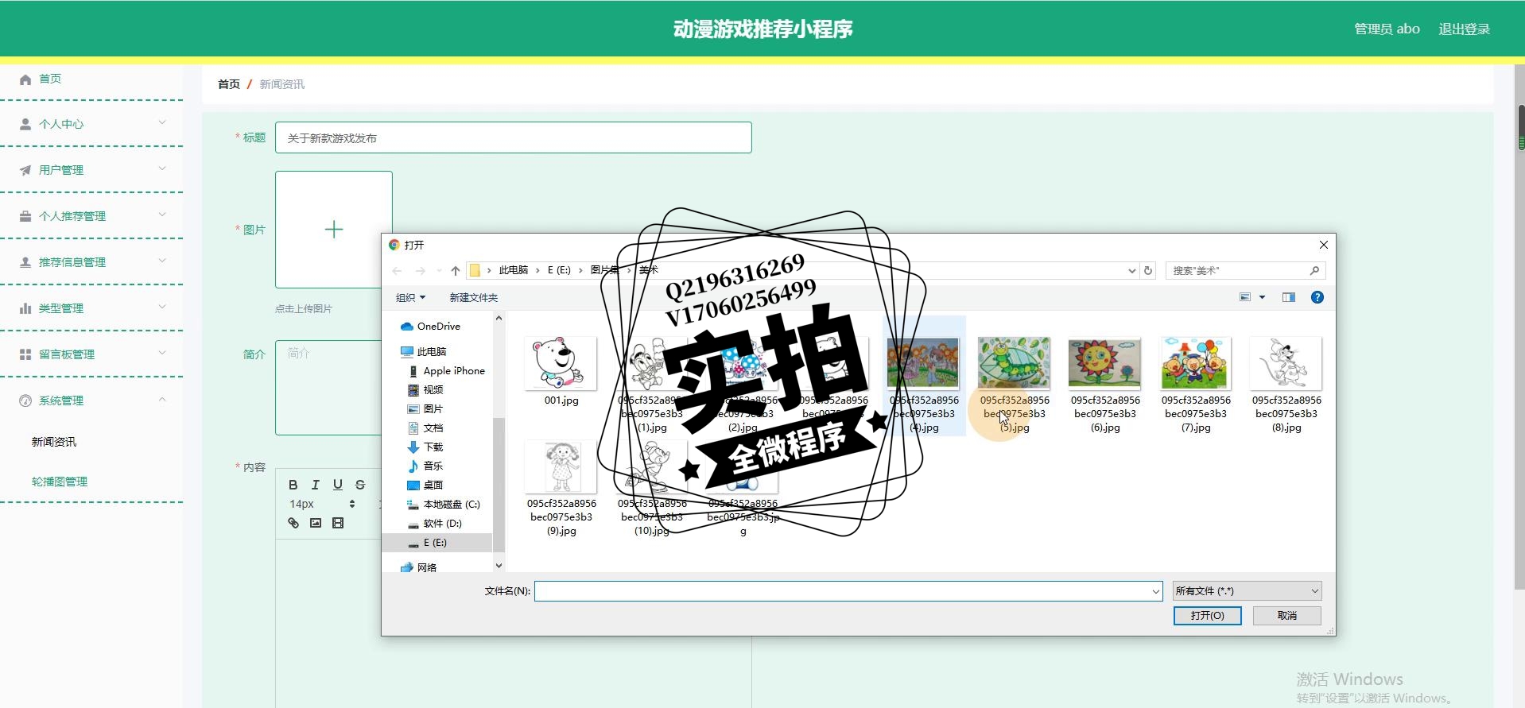The image size is (1525, 708).
Task: Insert an image with editor image icon
Action: (x=316, y=523)
